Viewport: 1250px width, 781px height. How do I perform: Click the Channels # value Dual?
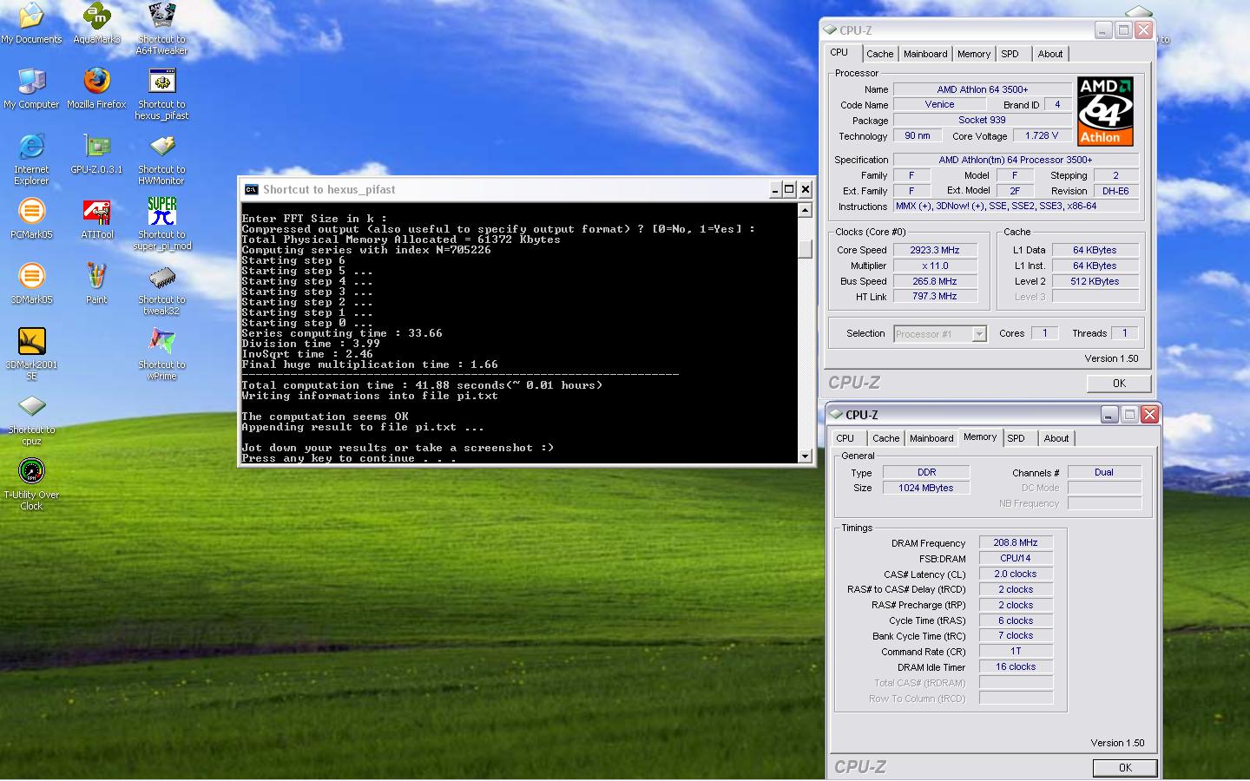pyautogui.click(x=1104, y=472)
